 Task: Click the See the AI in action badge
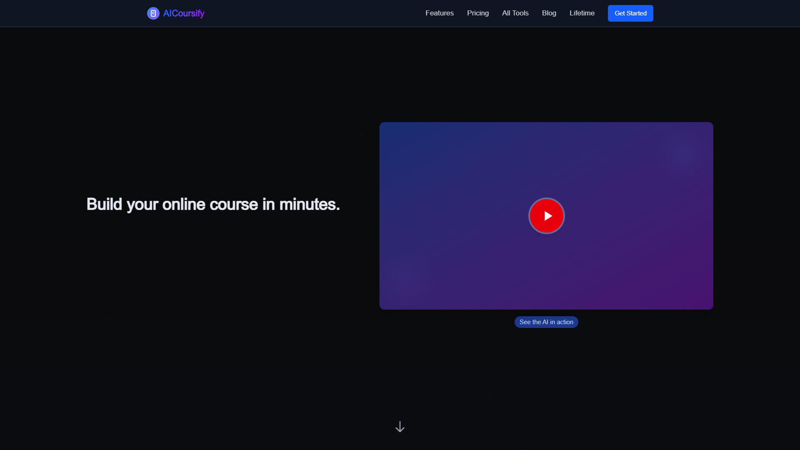(546, 322)
